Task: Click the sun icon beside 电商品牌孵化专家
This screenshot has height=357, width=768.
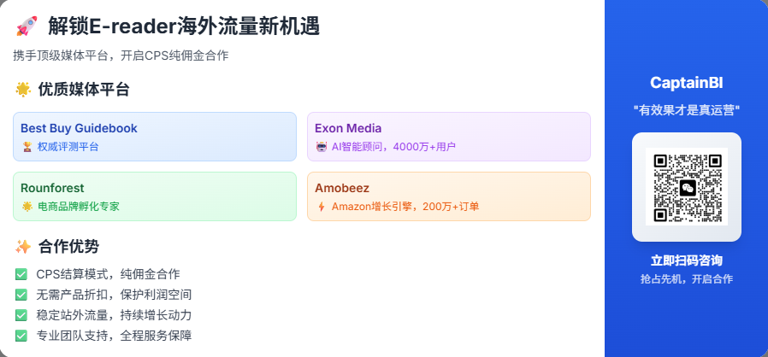Action: [27, 207]
